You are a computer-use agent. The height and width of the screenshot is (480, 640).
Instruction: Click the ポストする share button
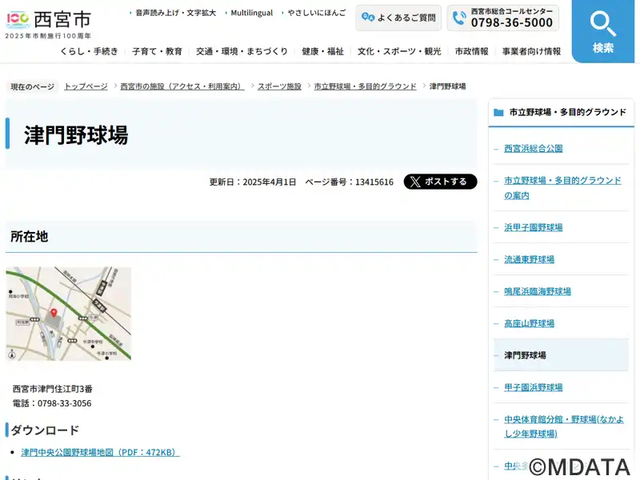coord(441,182)
